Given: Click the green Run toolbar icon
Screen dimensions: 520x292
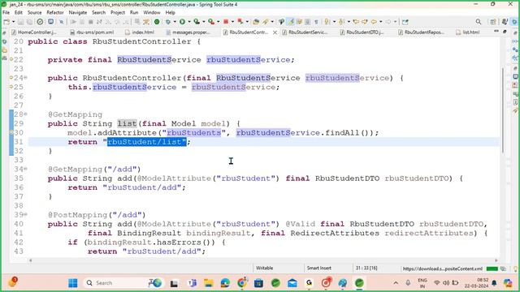Looking at the screenshot, I should (182, 22).
